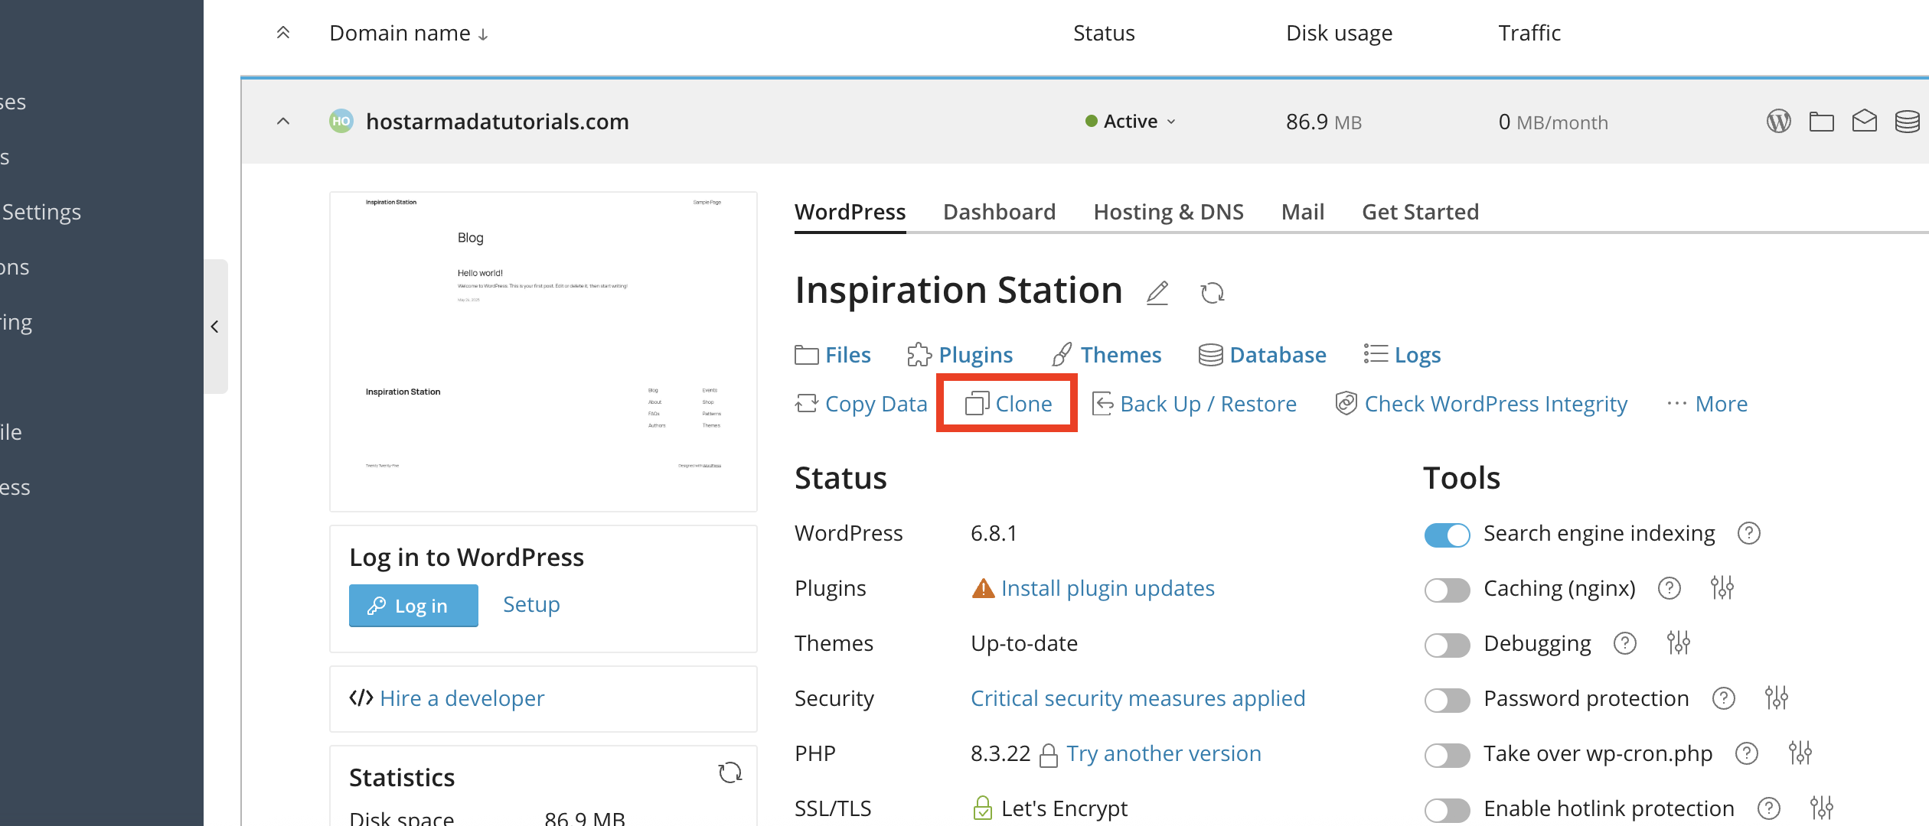Open WordPress icon in domain row
This screenshot has width=1929, height=826.
[x=1778, y=122]
